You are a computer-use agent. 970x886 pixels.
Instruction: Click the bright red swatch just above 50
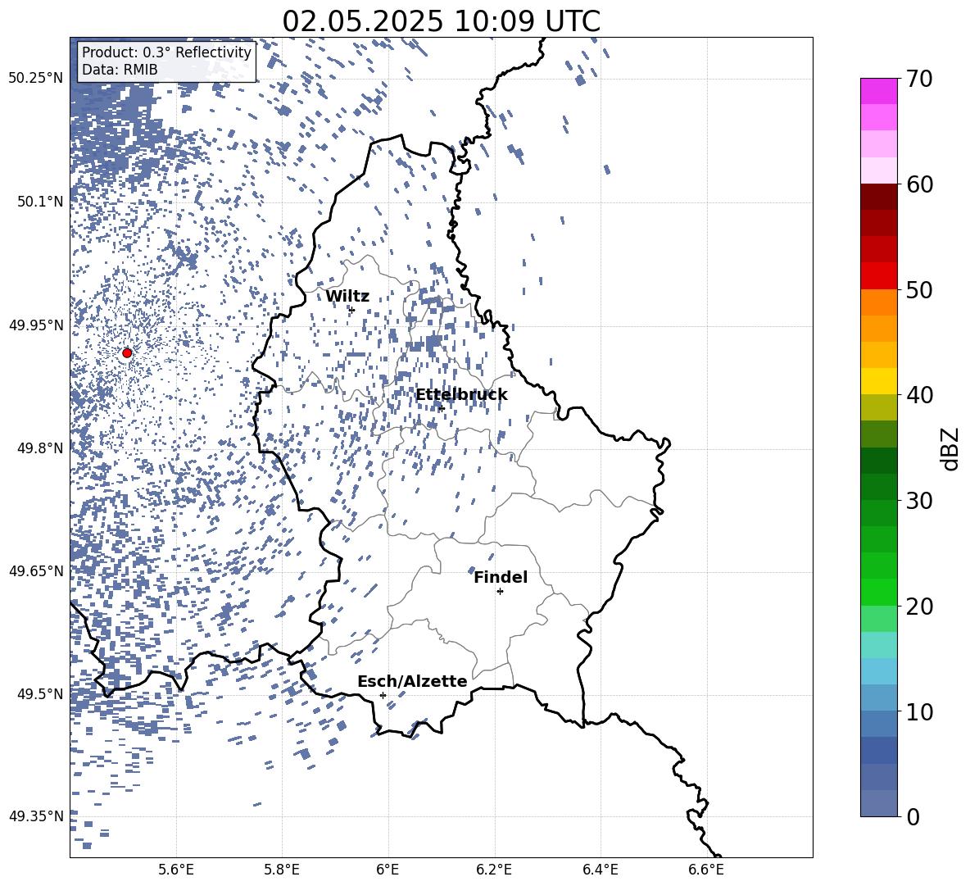coord(878,276)
